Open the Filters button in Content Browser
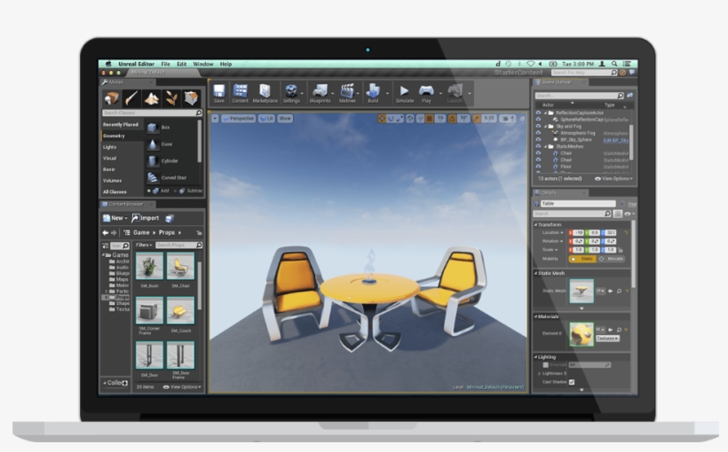 (144, 245)
